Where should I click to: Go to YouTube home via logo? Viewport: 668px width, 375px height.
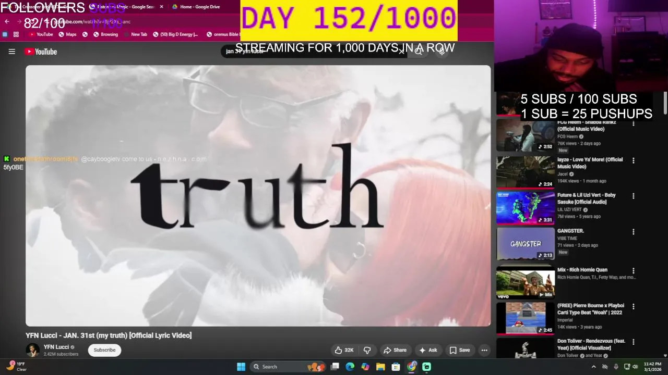click(41, 52)
